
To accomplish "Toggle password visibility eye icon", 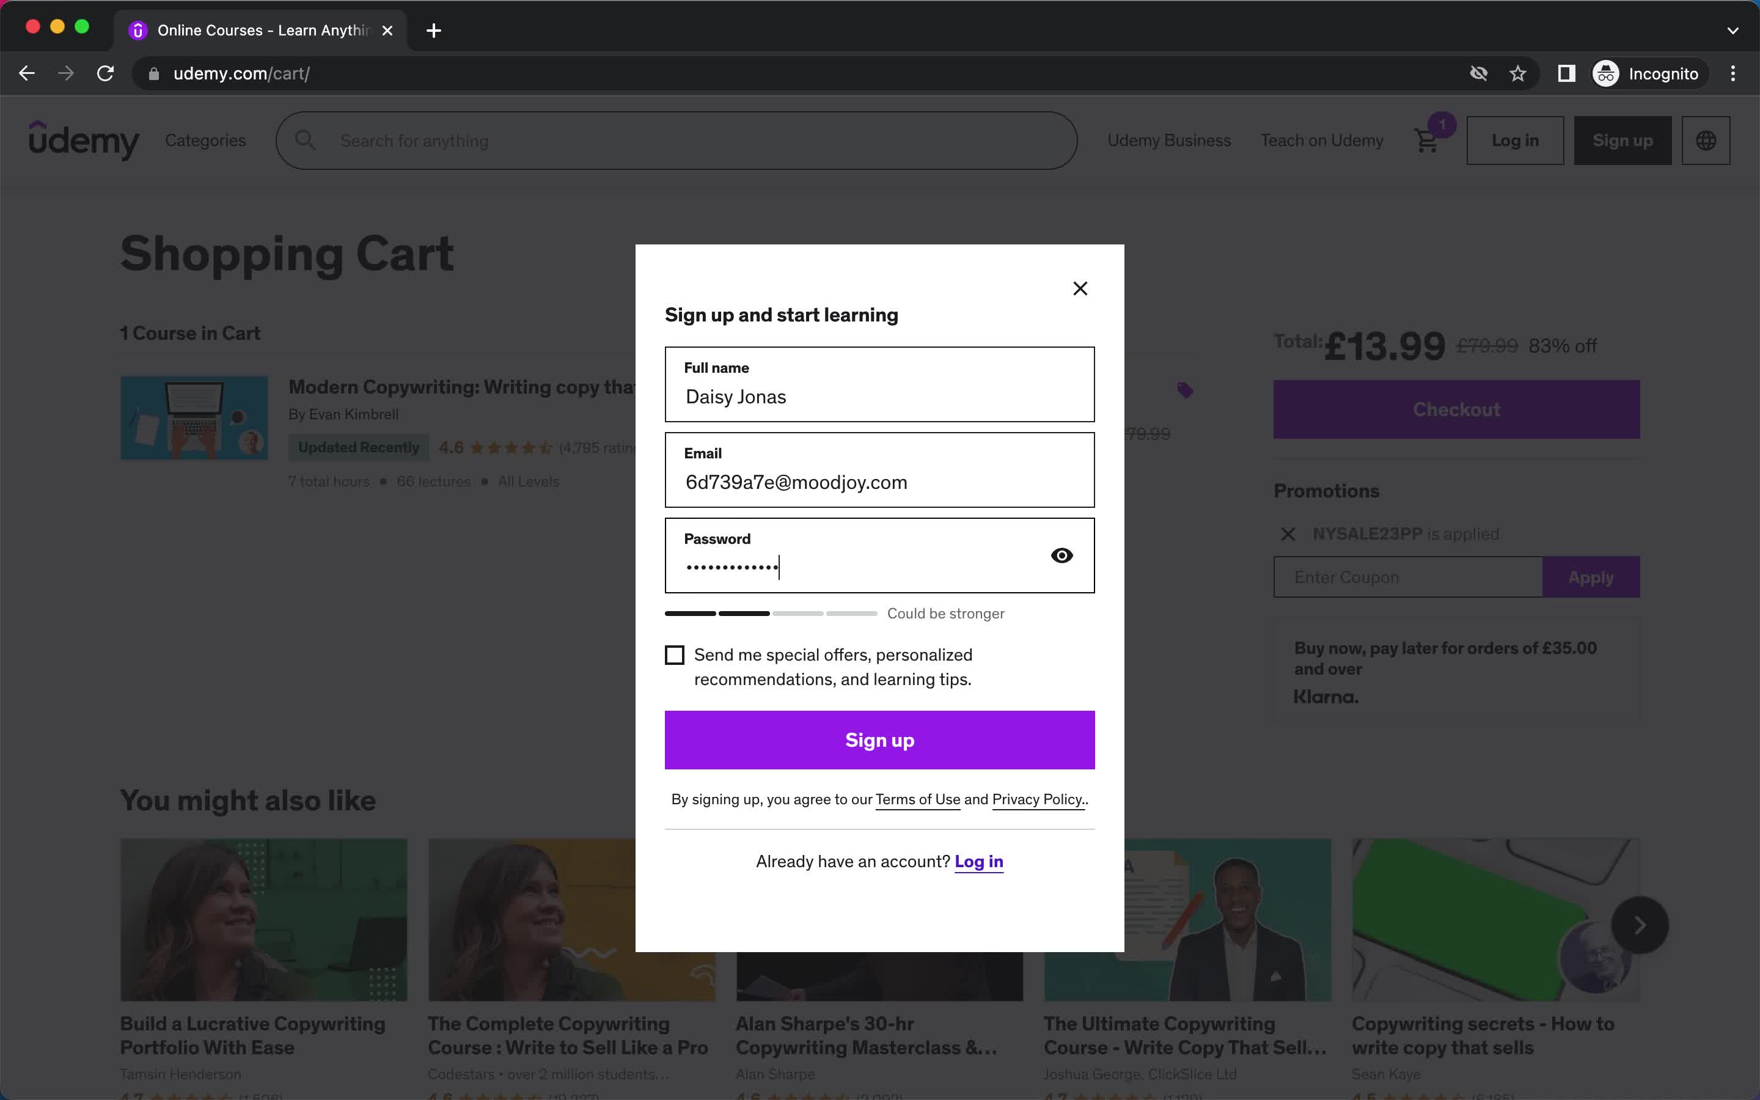I will 1062,555.
